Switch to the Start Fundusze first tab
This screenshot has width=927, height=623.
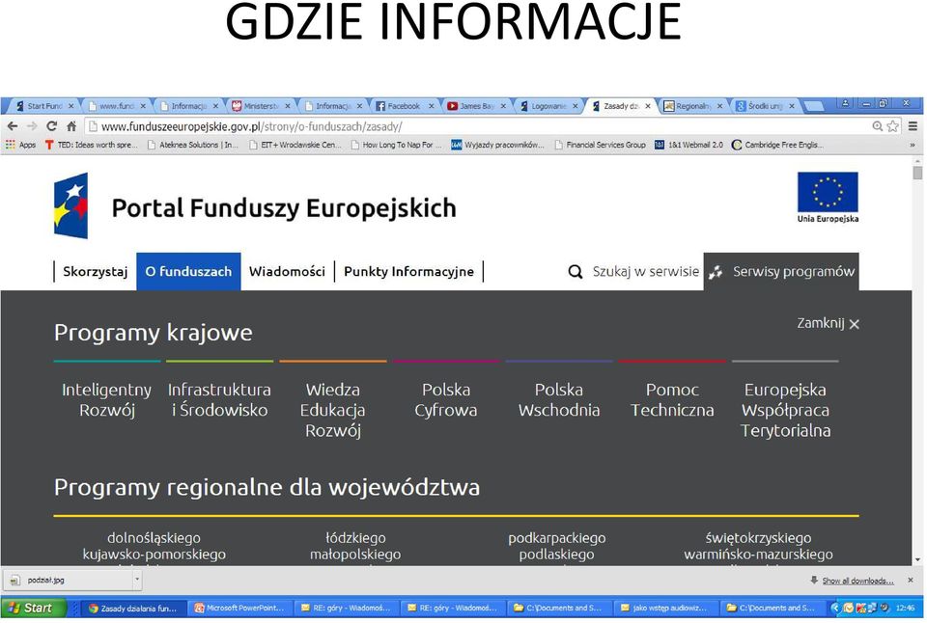pyautogui.click(x=45, y=106)
